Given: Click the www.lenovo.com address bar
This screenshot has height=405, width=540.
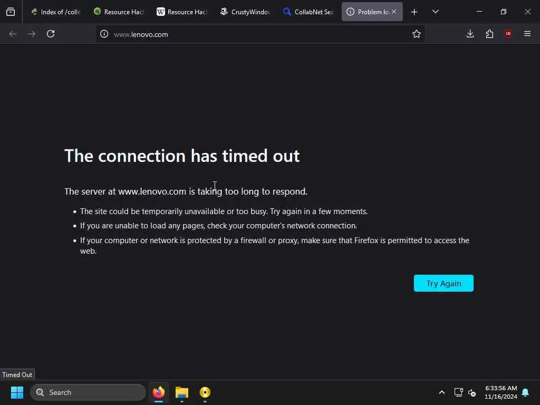Looking at the screenshot, I should (x=260, y=34).
